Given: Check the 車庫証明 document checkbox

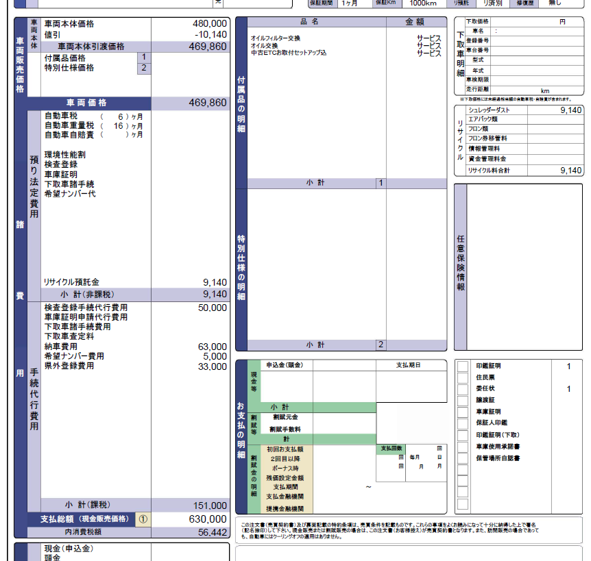Looking at the screenshot, I should click(x=463, y=412).
